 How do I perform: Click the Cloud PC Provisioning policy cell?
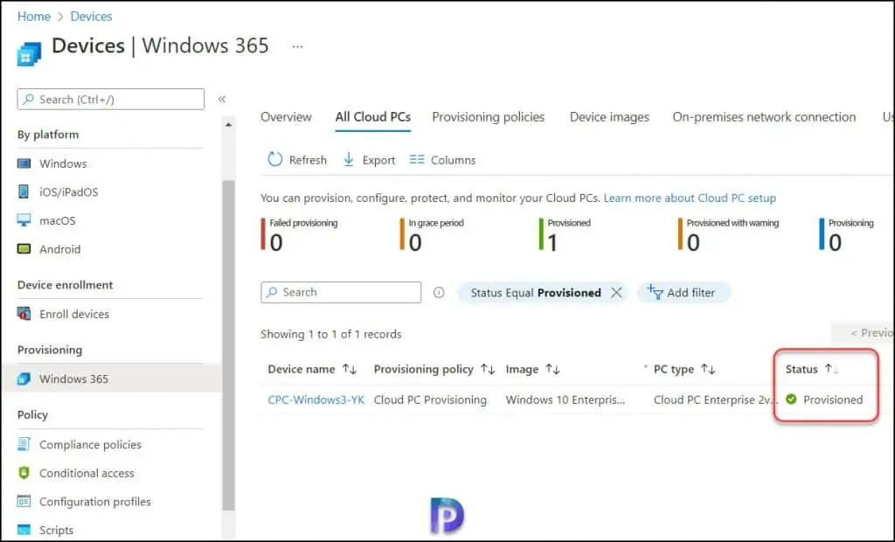[430, 400]
